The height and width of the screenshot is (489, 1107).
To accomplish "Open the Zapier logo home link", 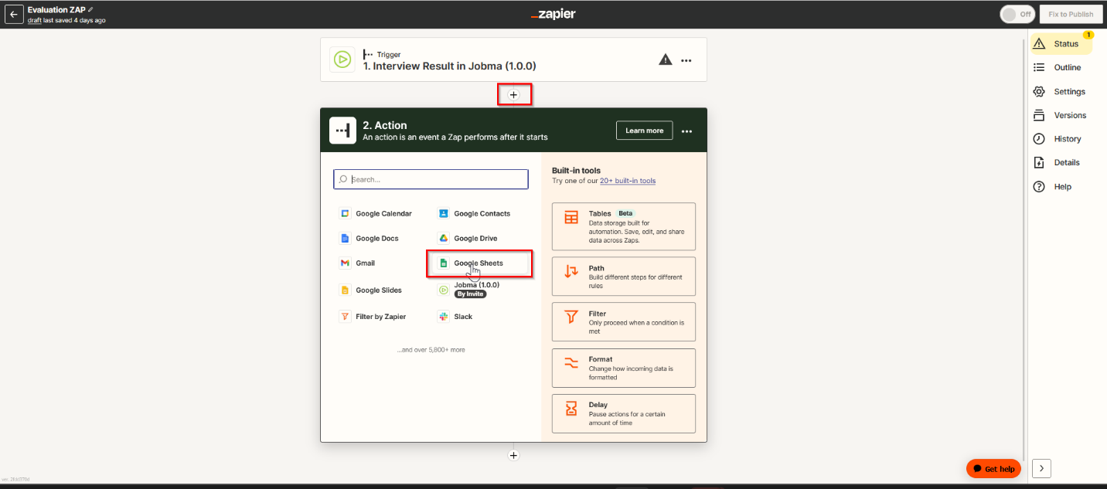I will pos(553,14).
